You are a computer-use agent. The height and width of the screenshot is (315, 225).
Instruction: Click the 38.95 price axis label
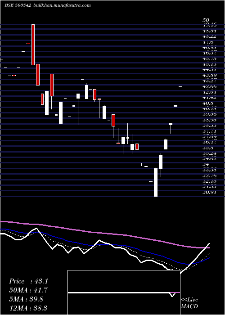coord(210,120)
